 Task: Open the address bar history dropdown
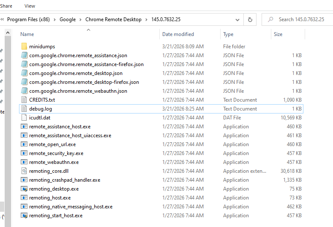237,20
